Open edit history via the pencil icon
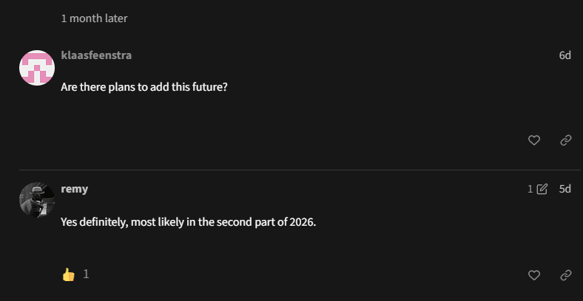Image resolution: width=583 pixels, height=301 pixels. 542,189
